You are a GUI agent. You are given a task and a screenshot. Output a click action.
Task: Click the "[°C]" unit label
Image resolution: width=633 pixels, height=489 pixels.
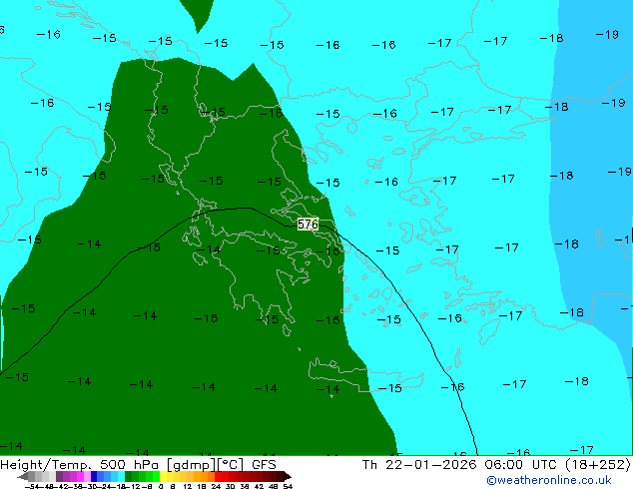[230, 465]
